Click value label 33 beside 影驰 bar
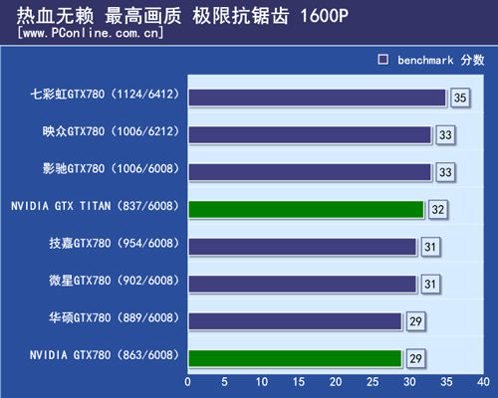This screenshot has width=498, height=398. click(x=445, y=172)
